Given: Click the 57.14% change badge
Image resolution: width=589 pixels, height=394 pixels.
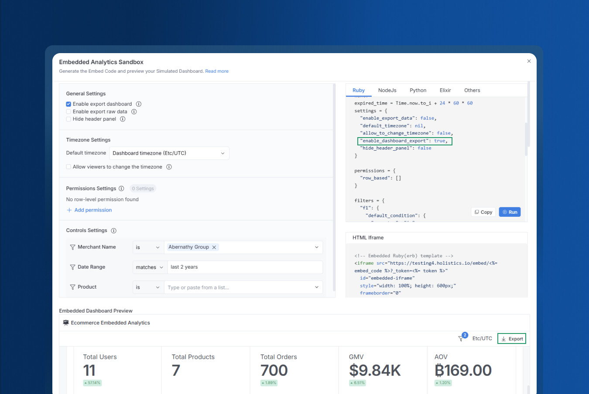Looking at the screenshot, I should click(92, 383).
